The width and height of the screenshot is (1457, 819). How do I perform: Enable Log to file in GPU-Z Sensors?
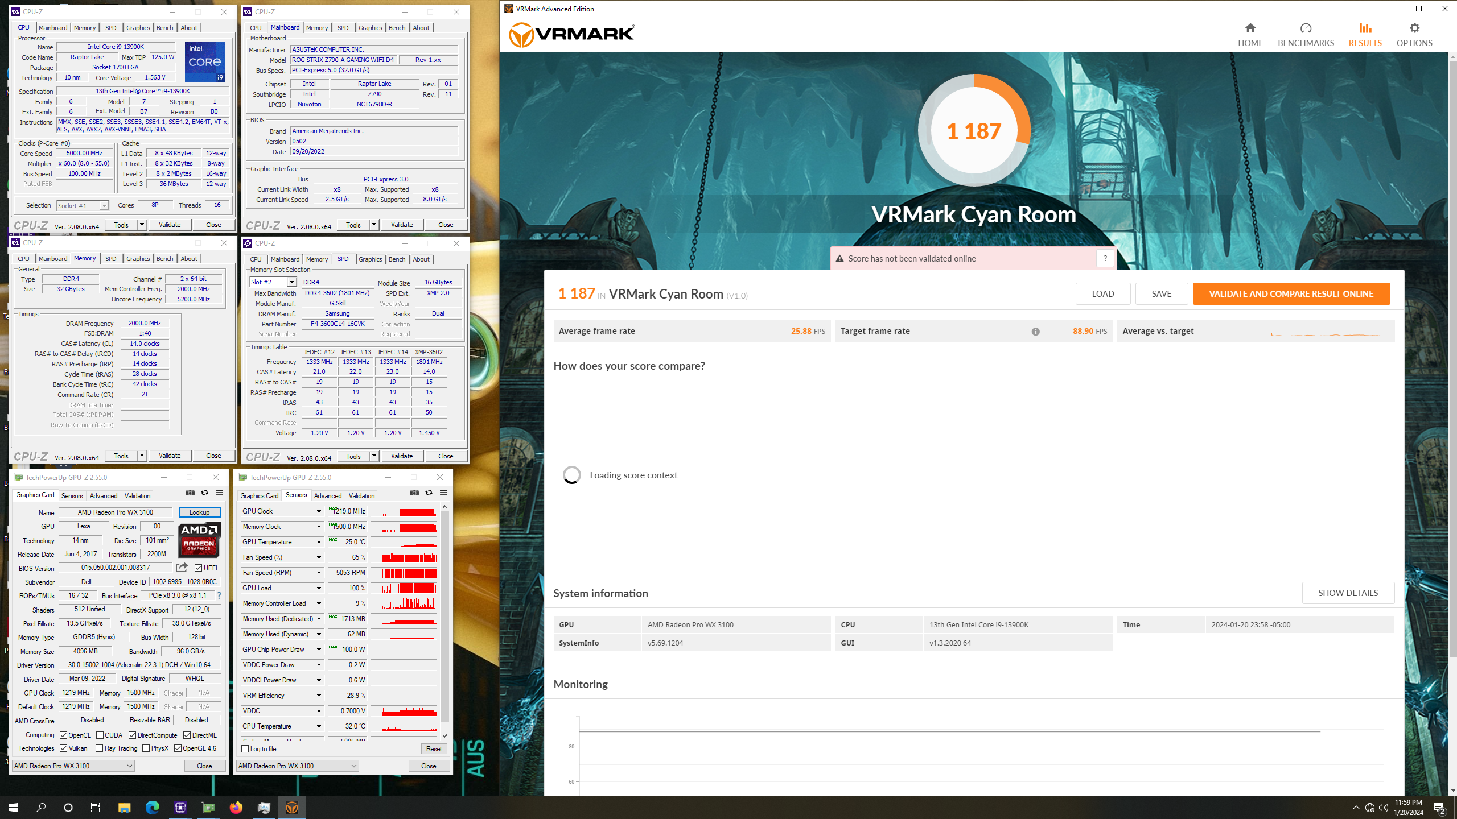click(x=245, y=749)
